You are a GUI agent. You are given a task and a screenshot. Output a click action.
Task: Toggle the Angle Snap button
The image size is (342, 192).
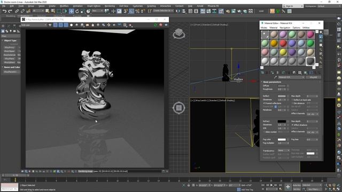click(131, 11)
